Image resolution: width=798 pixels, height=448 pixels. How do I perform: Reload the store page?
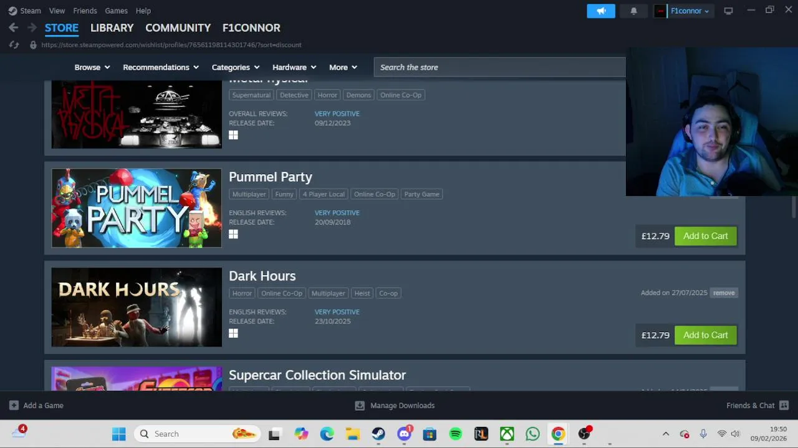coord(14,45)
